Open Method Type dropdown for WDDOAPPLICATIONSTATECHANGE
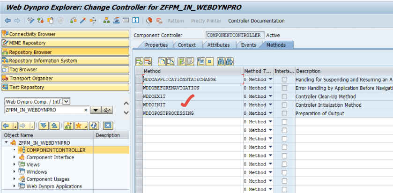 (270, 80)
